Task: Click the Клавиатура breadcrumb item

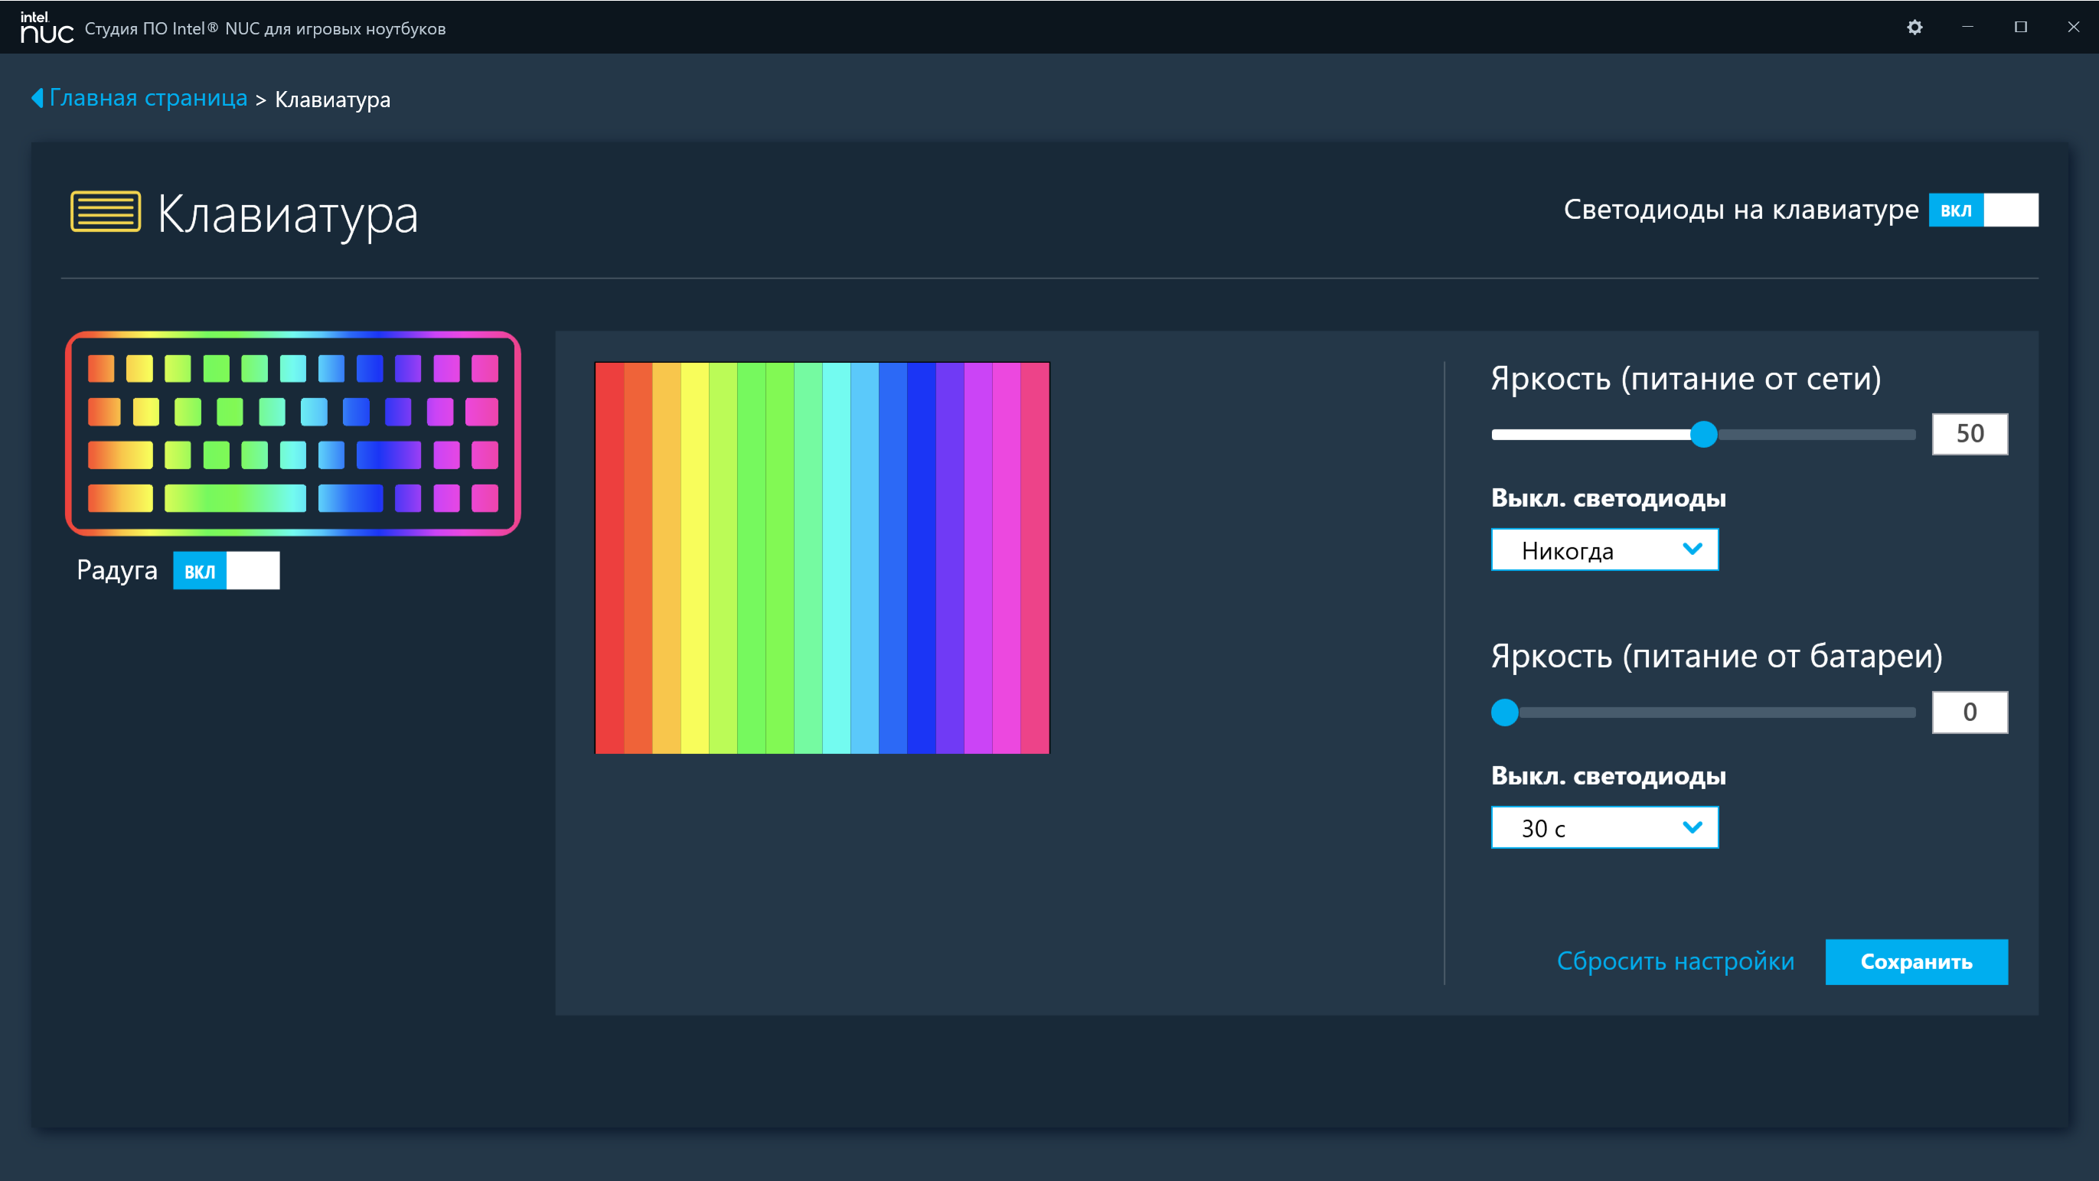Action: click(332, 100)
